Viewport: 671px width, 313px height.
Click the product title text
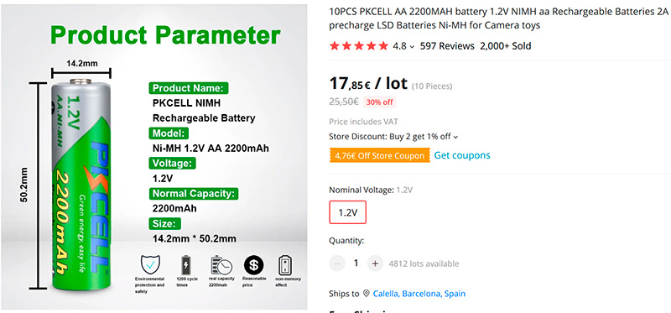498,18
